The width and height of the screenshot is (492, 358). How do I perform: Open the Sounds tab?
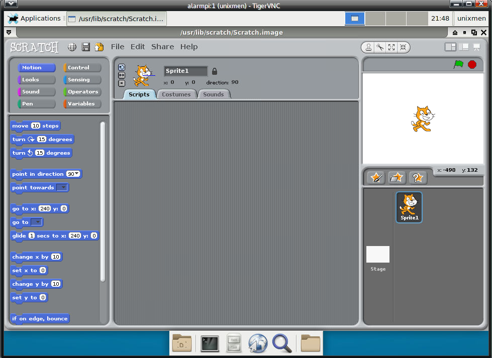pos(214,94)
